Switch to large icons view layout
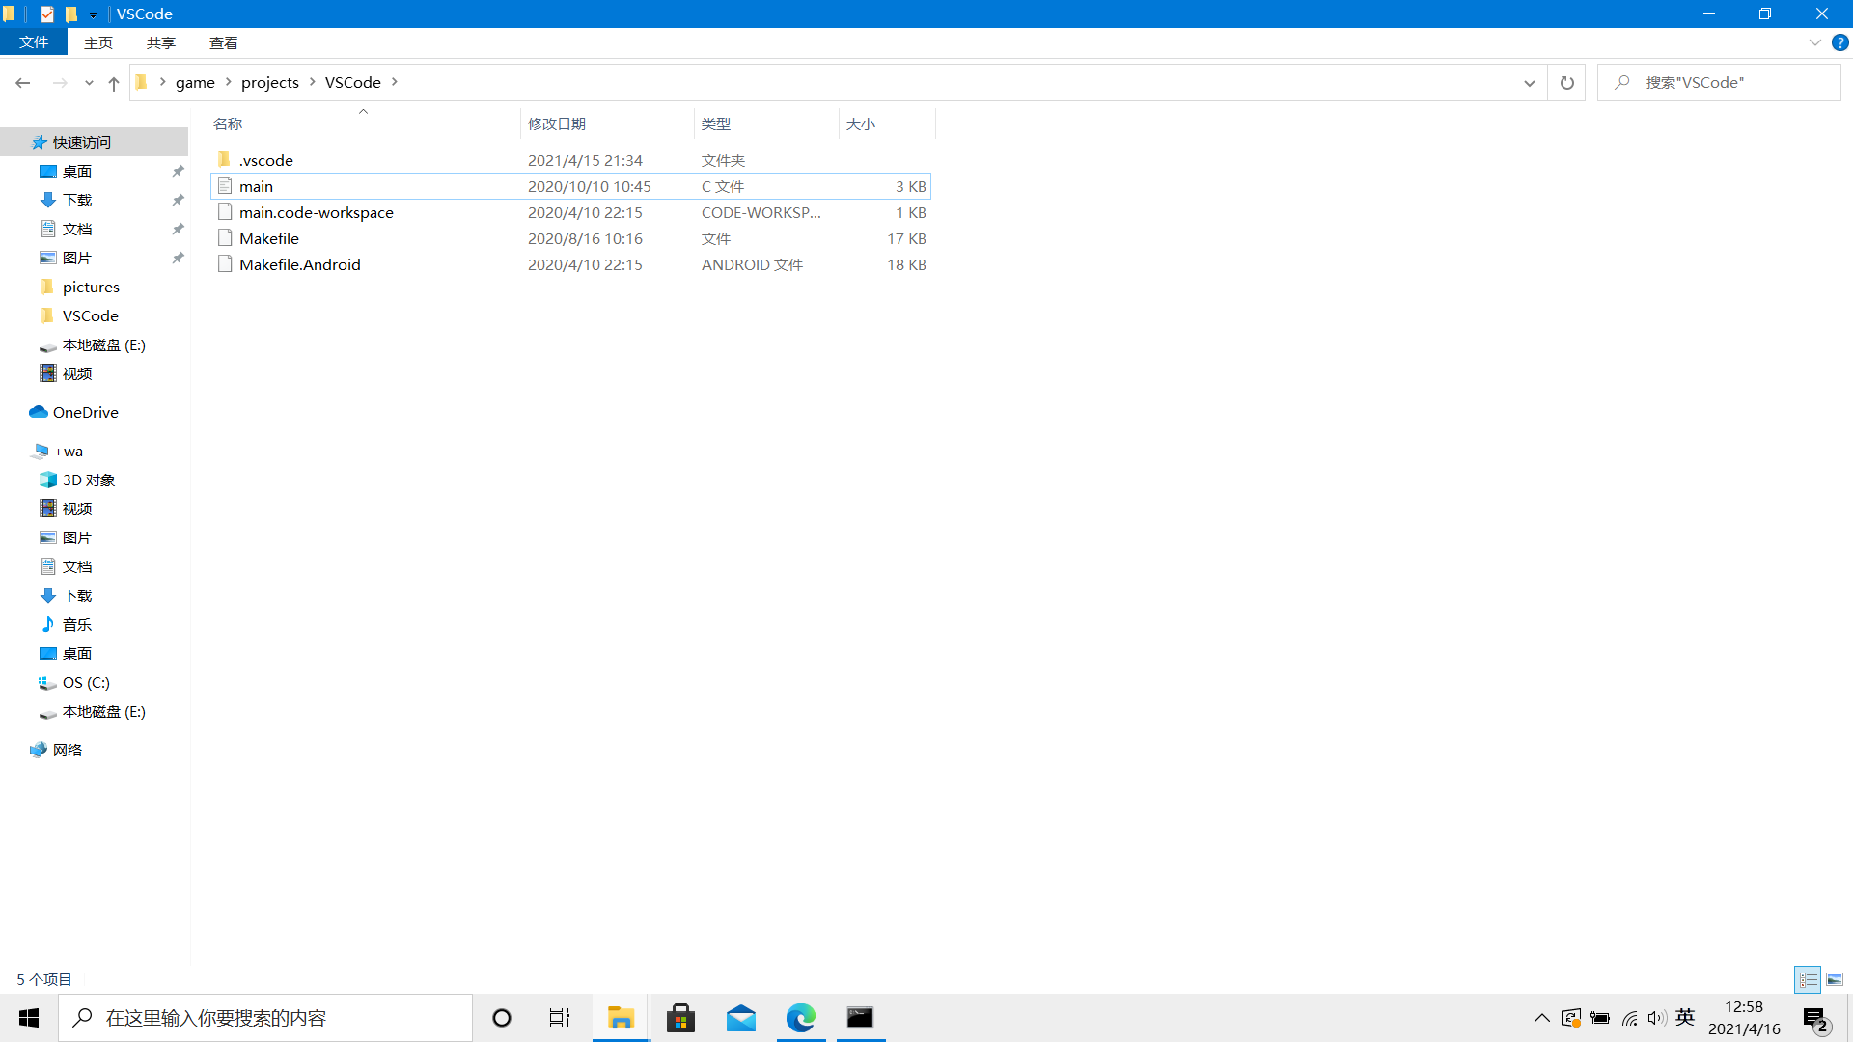Viewport: 1853px width, 1042px height. [x=1835, y=979]
